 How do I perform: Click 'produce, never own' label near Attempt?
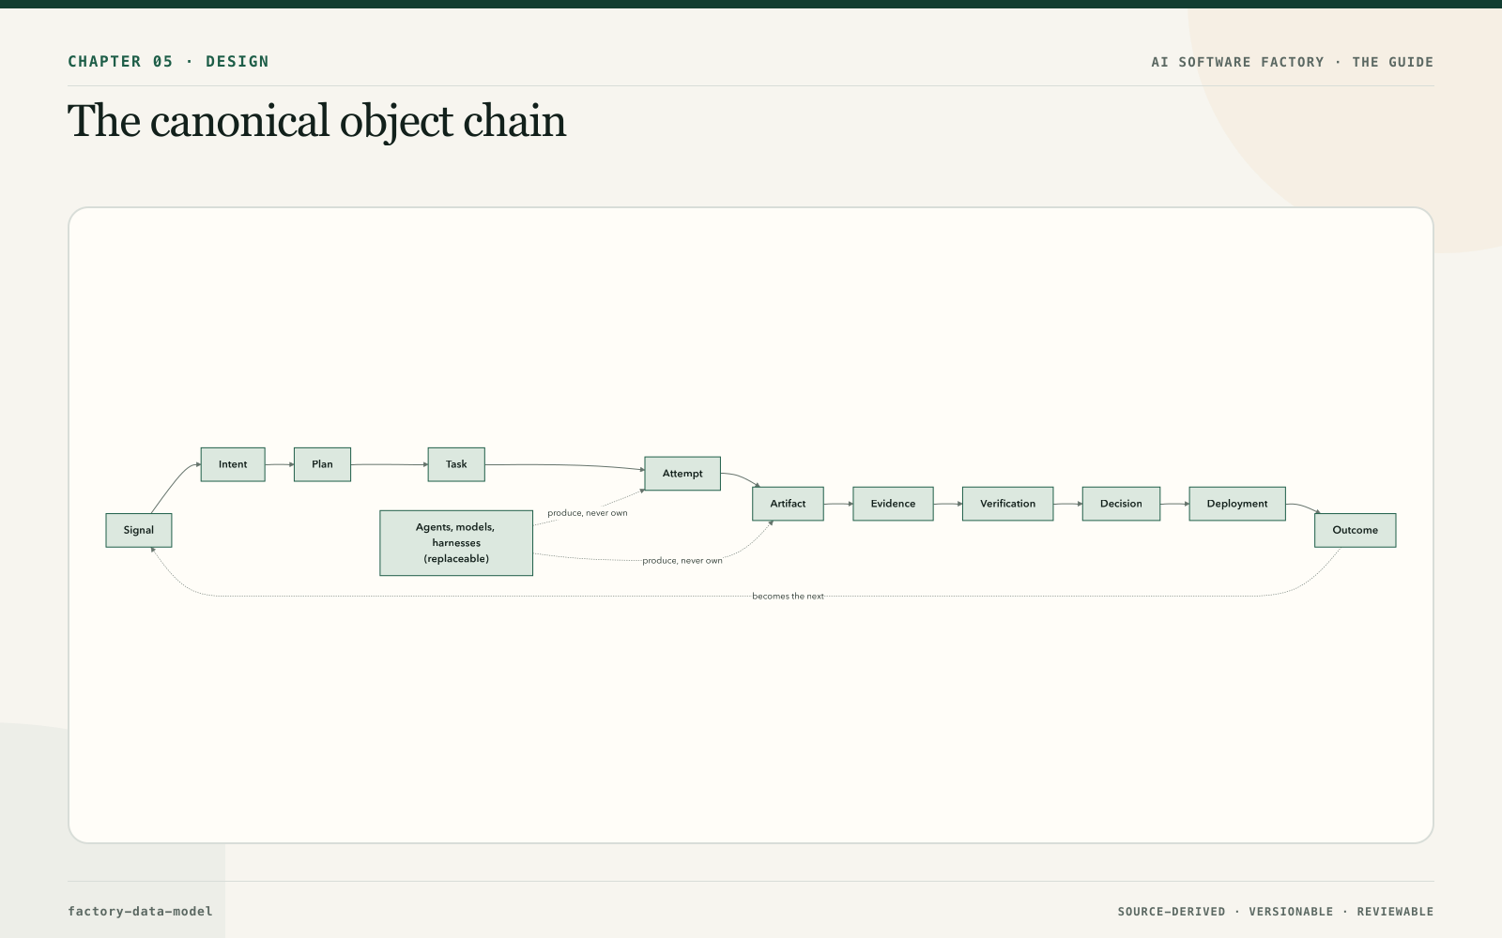(x=588, y=513)
